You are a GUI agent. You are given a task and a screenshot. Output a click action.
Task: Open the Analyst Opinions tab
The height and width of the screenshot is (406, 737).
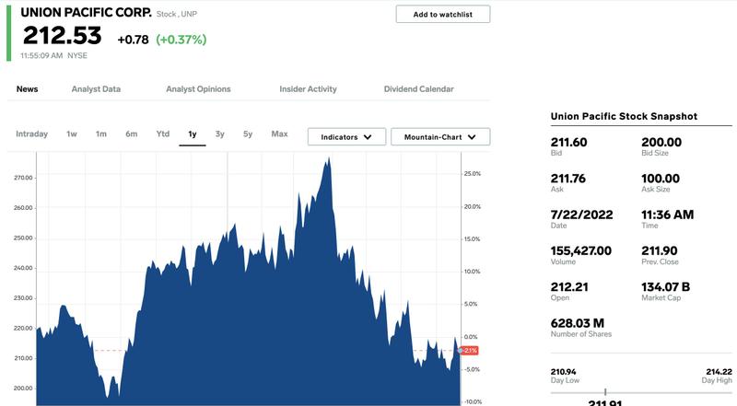[198, 88]
